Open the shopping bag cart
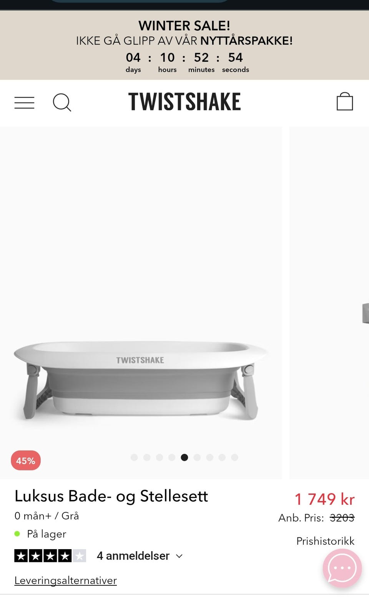 [345, 101]
